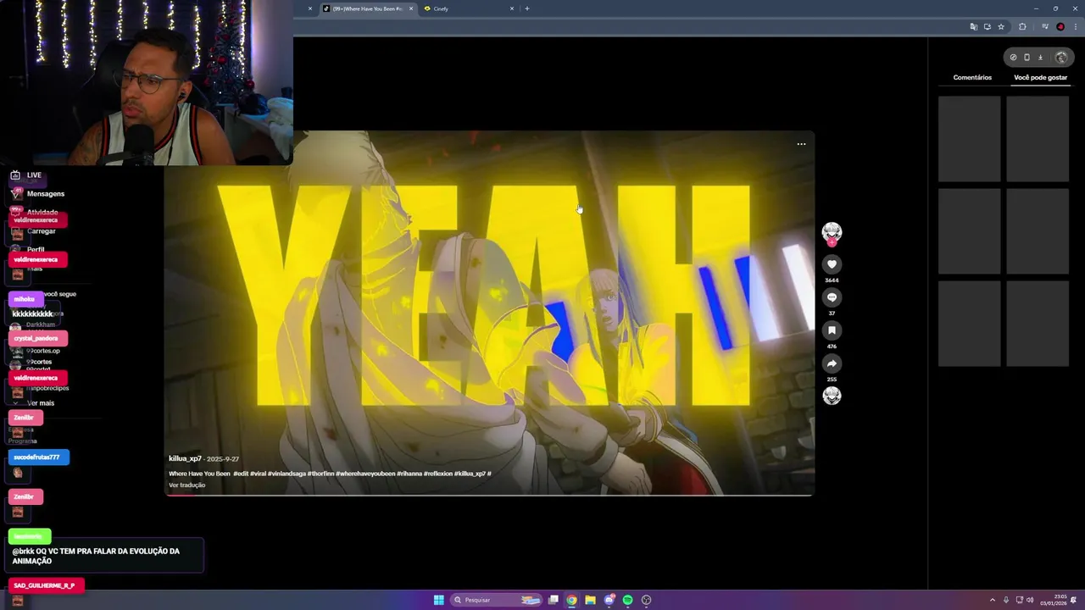Viewport: 1085px width, 610px height.
Task: Open the Windows Start menu
Action: 438,600
